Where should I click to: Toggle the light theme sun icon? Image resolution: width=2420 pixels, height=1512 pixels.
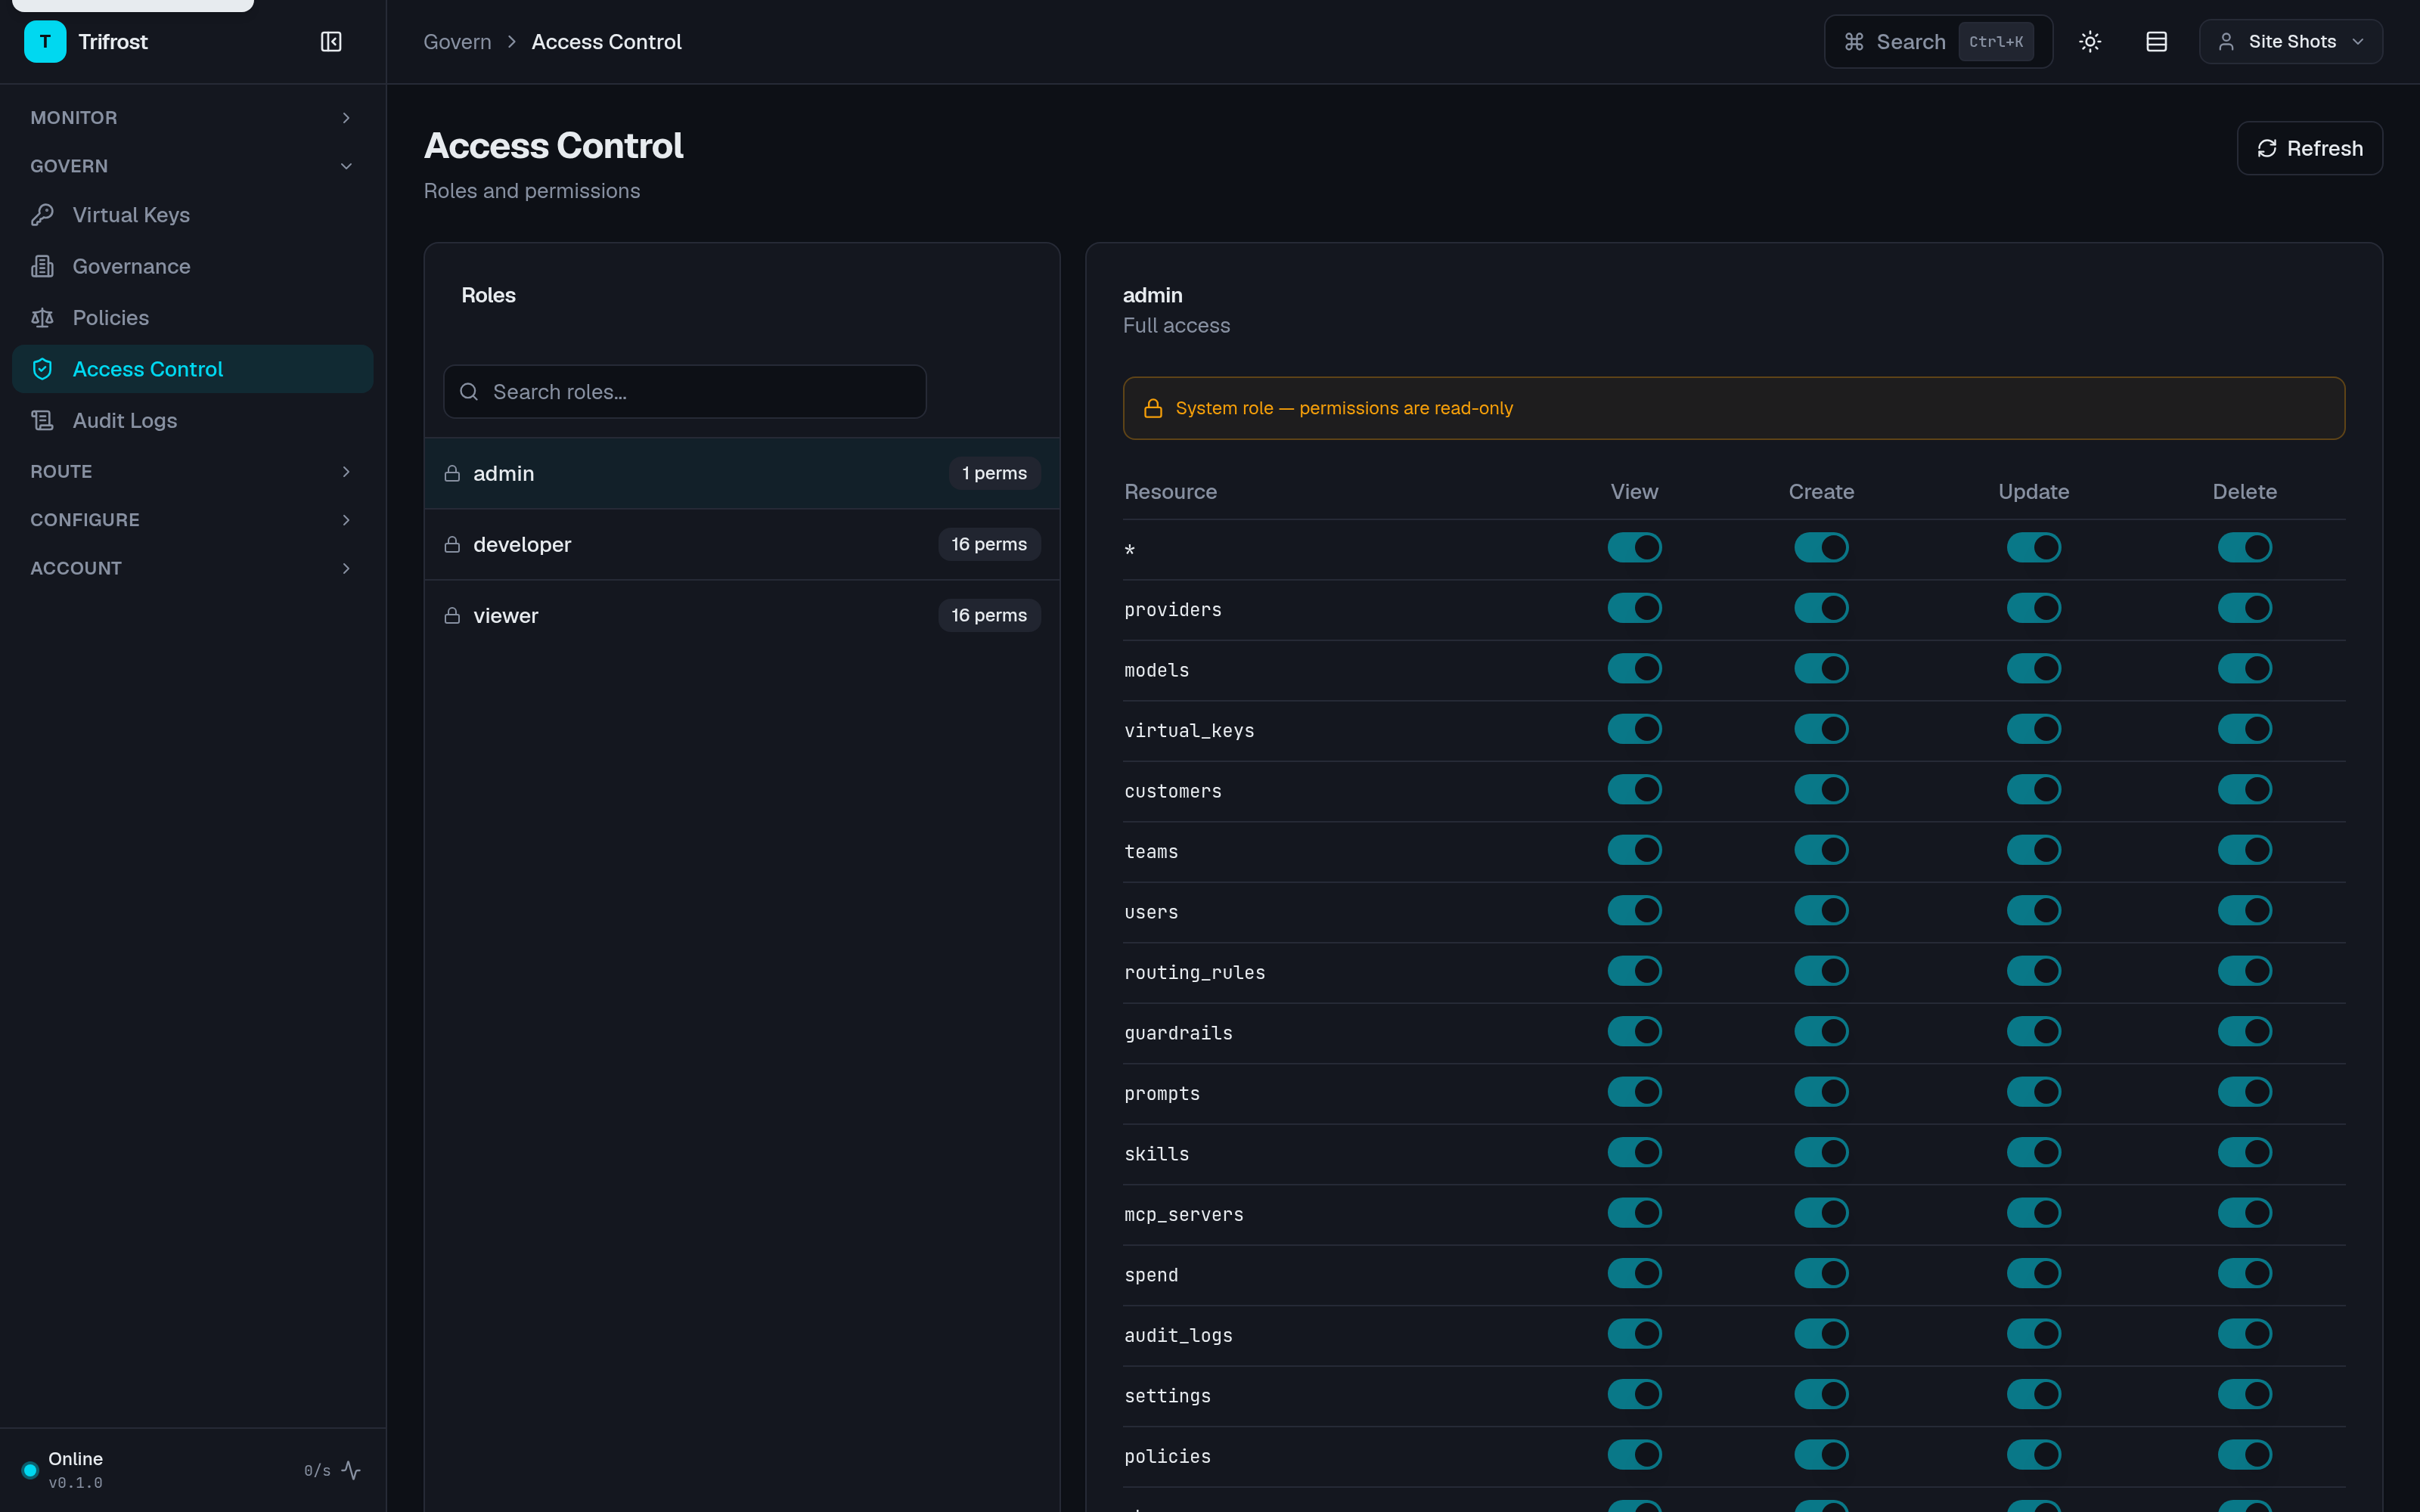coord(2090,42)
